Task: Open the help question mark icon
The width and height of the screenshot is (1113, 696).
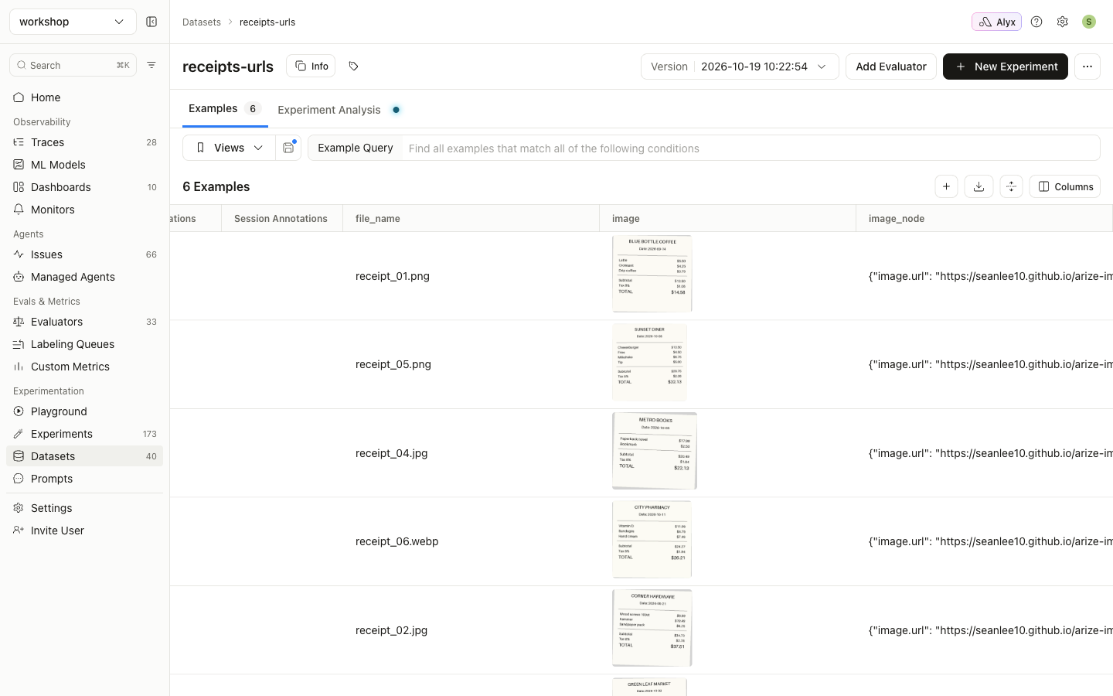Action: pos(1036,22)
